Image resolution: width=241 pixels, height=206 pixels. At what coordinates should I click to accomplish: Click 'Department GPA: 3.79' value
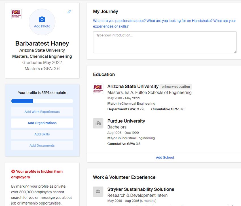tap(125, 109)
